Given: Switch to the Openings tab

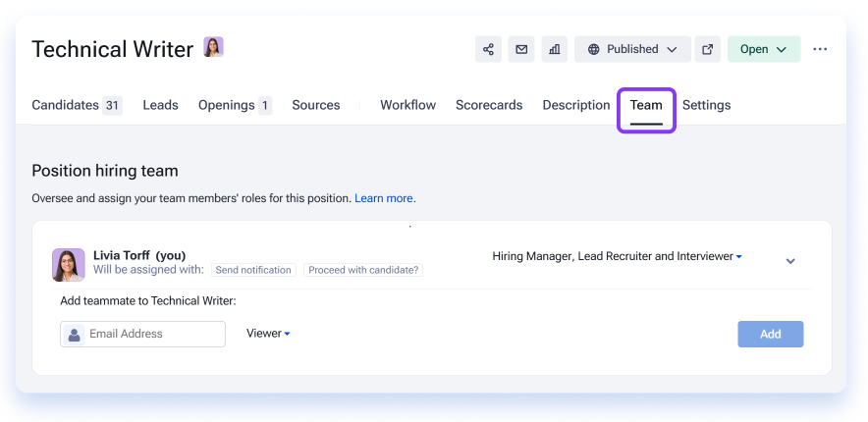Looking at the screenshot, I should 235,105.
